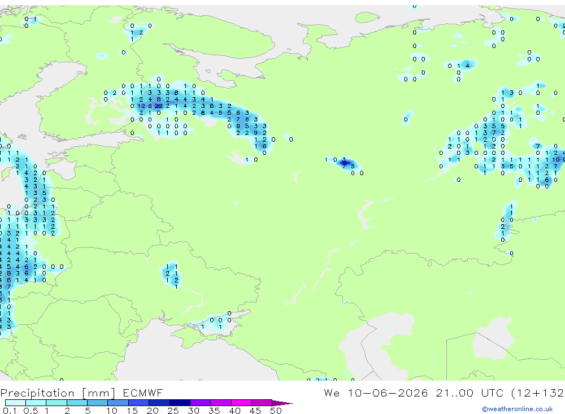Click legend scale label "20"

coord(153,411)
